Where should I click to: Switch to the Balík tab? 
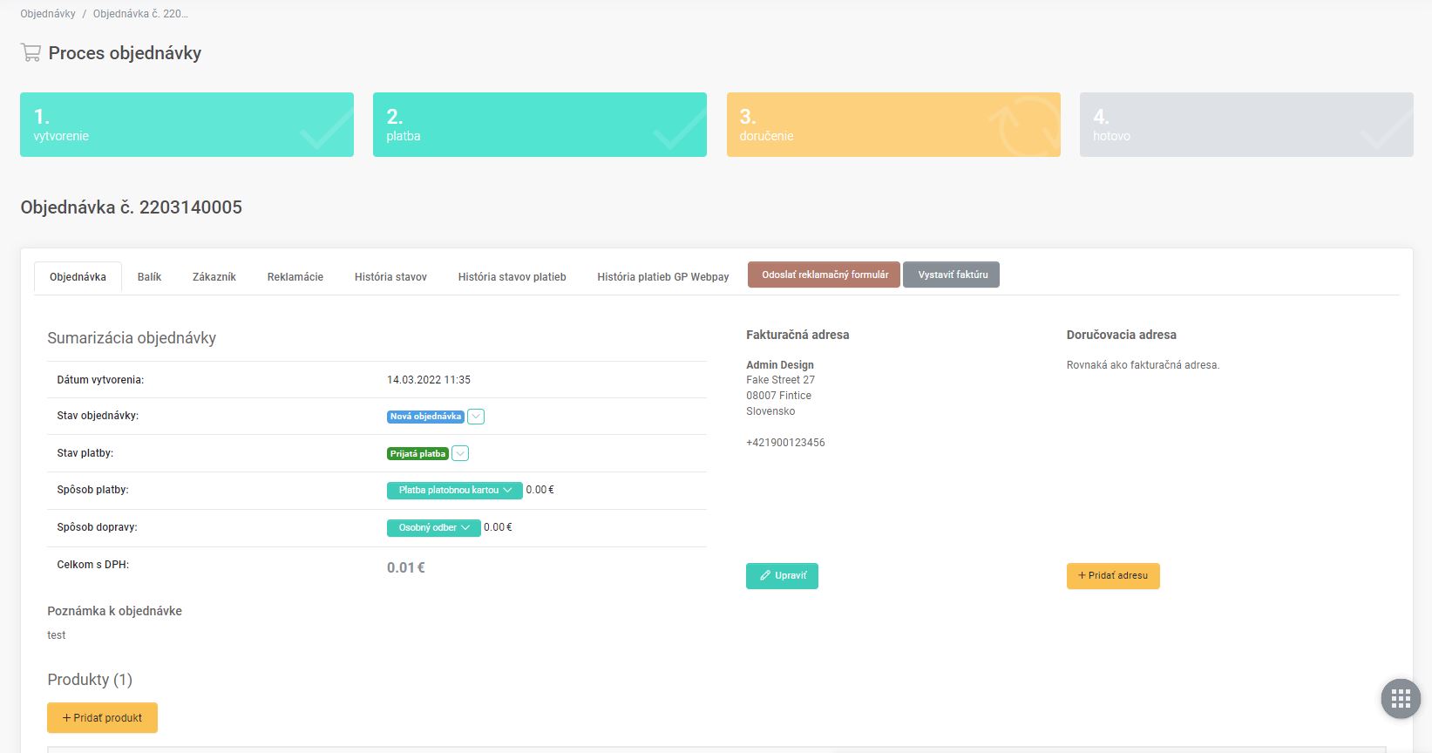tap(149, 277)
